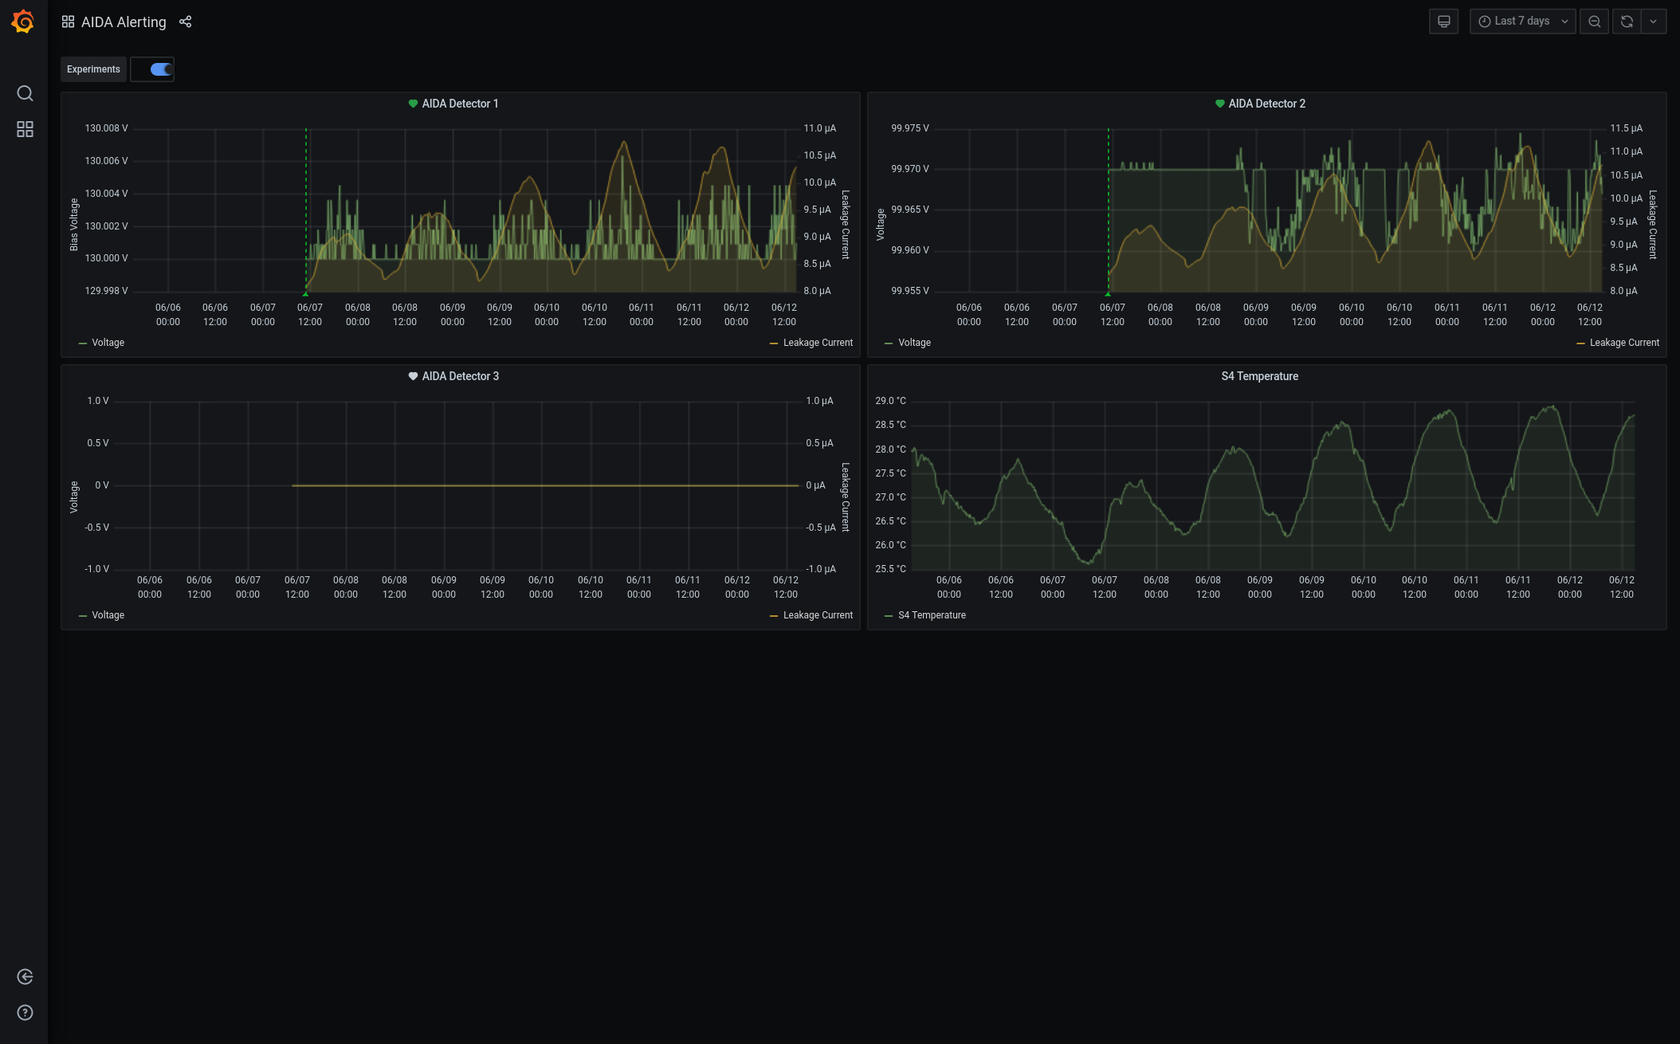Toggle Leakage Current series in AIDA Detector 2 legend
Viewport: 1680px width, 1044px height.
1623,343
